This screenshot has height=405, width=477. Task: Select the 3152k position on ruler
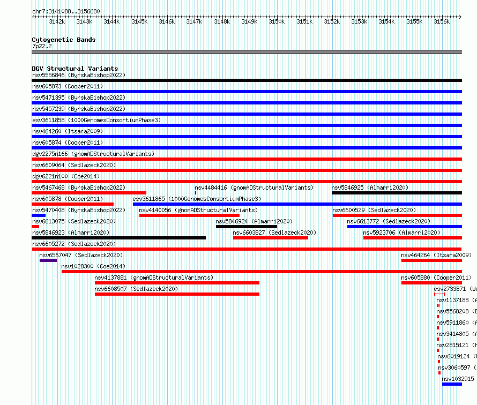[332, 21]
